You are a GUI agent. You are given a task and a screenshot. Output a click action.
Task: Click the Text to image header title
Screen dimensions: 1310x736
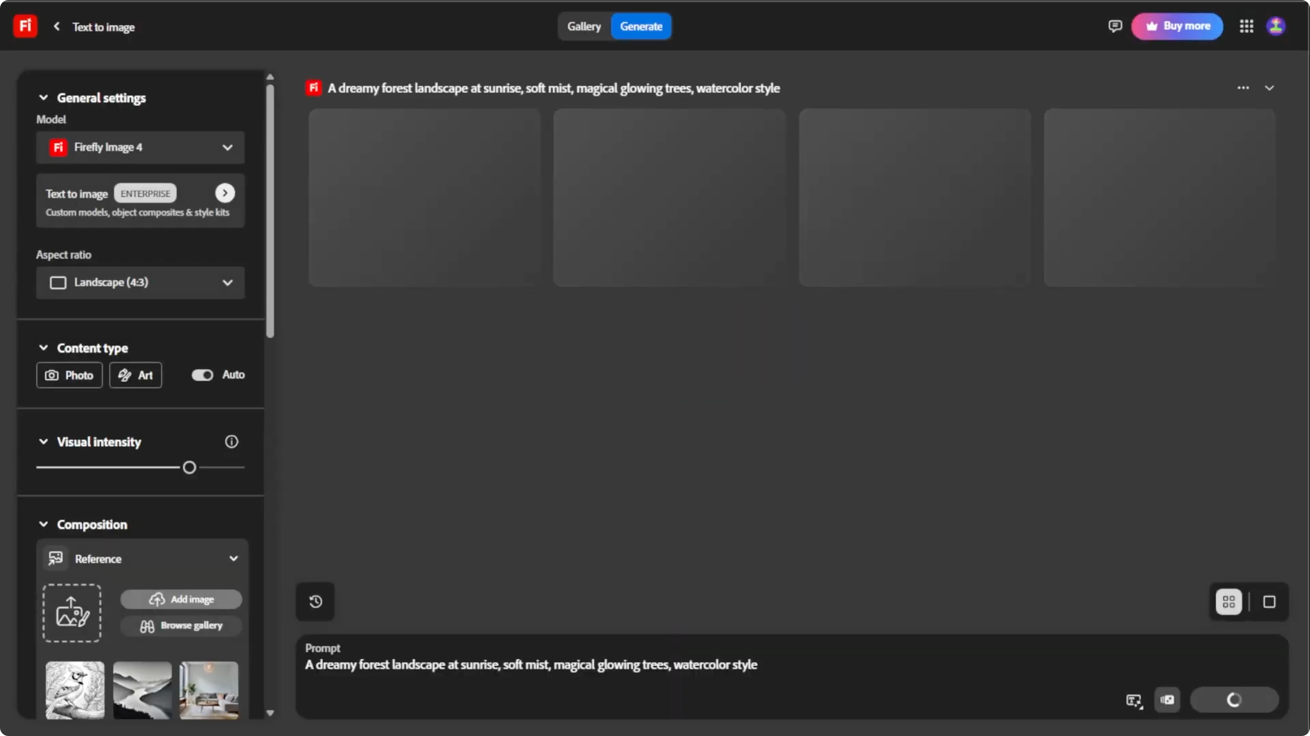coord(103,27)
